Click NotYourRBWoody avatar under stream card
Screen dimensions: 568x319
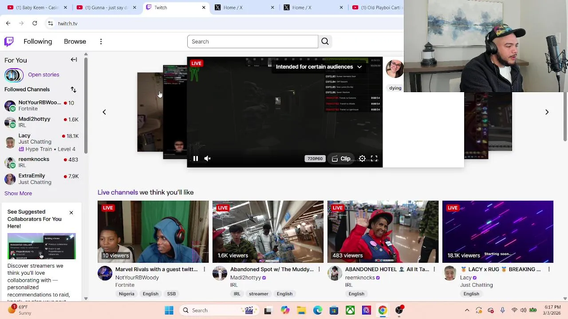coord(105,273)
